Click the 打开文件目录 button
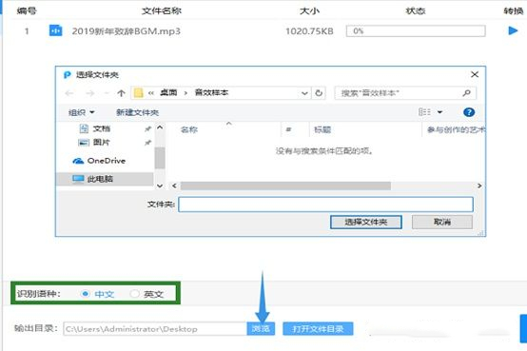This screenshot has width=527, height=351. pos(318,328)
